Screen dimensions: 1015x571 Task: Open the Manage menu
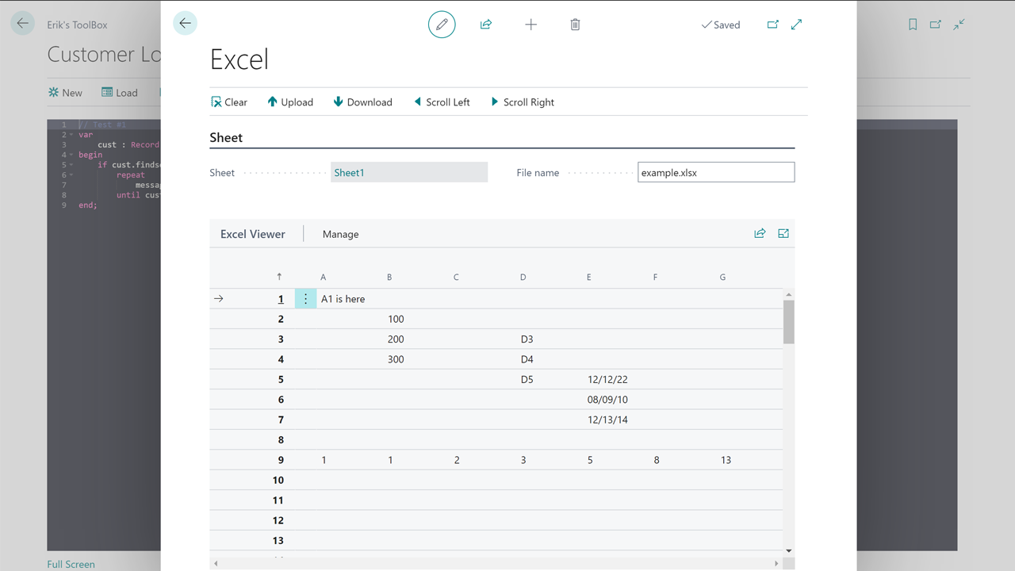(340, 234)
